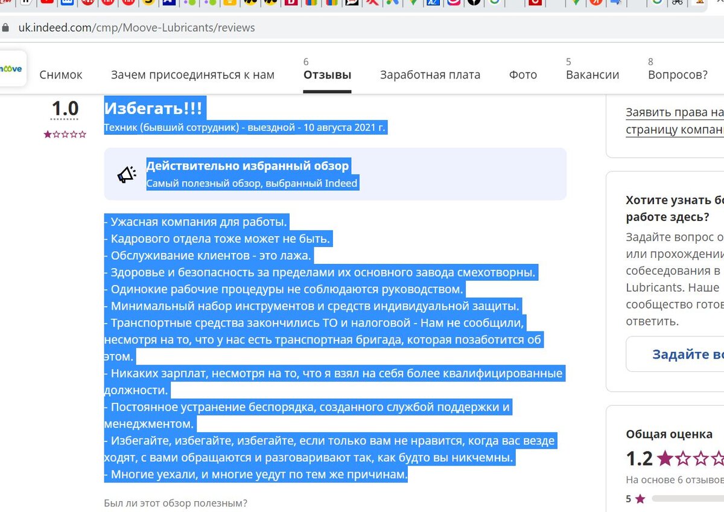Image resolution: width=724 pixels, height=512 pixels.
Task: Click the 5-star rating distribution bar
Action: point(688,499)
